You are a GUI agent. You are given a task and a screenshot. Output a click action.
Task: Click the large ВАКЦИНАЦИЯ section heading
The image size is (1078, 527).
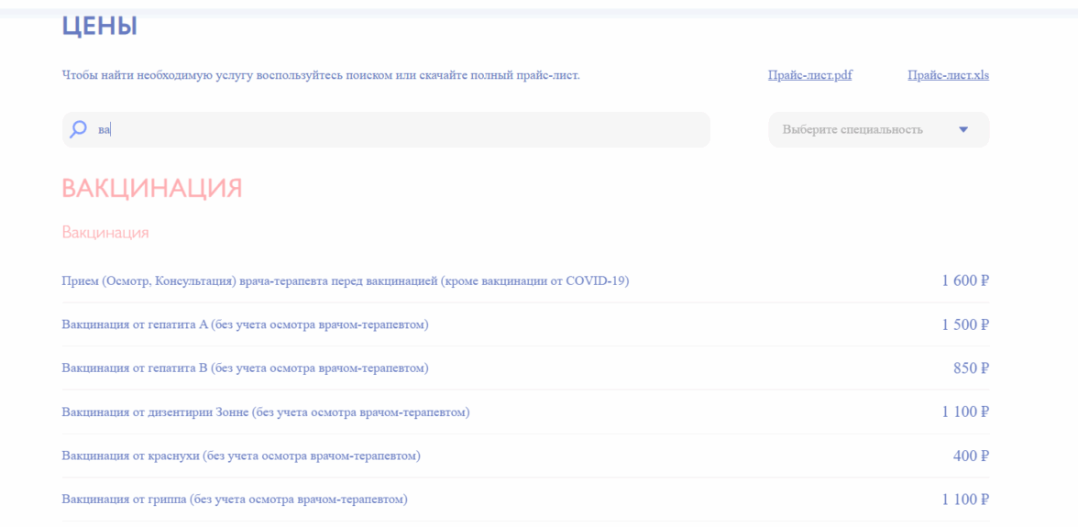(152, 188)
